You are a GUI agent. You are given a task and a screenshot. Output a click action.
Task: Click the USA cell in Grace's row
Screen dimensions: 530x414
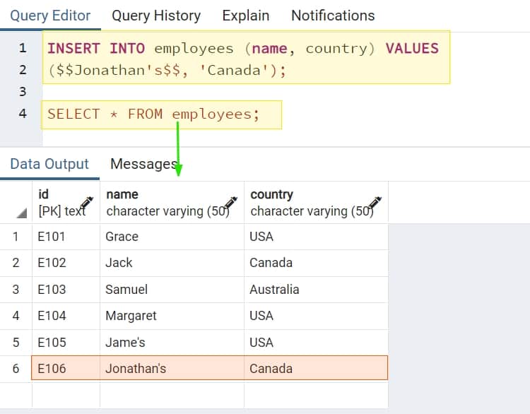click(x=316, y=237)
